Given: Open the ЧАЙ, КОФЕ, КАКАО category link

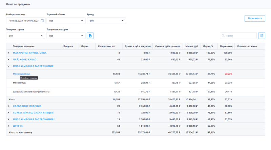Looking at the screenshot, I should pos(25,60).
